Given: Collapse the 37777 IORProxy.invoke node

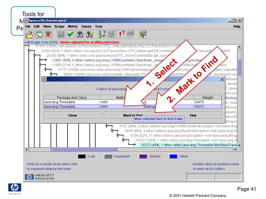Looking at the screenshot, I should click(46, 69).
